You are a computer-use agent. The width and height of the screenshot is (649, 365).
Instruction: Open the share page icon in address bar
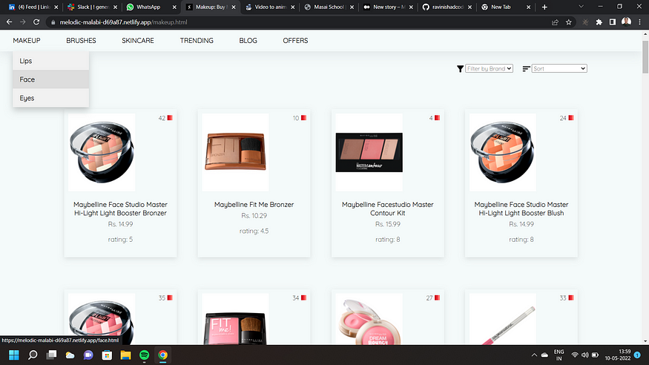click(555, 22)
